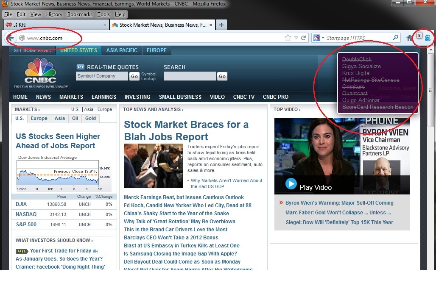Open the History menu
436x283 pixels.
[x=54, y=14]
